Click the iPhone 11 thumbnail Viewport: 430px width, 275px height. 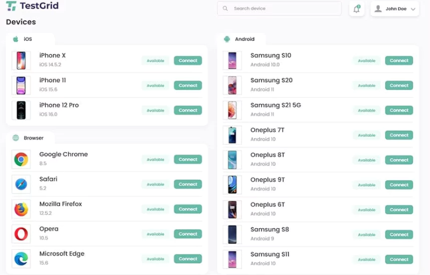click(21, 85)
